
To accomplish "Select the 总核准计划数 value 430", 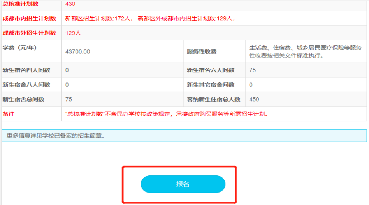I will click(70, 4).
